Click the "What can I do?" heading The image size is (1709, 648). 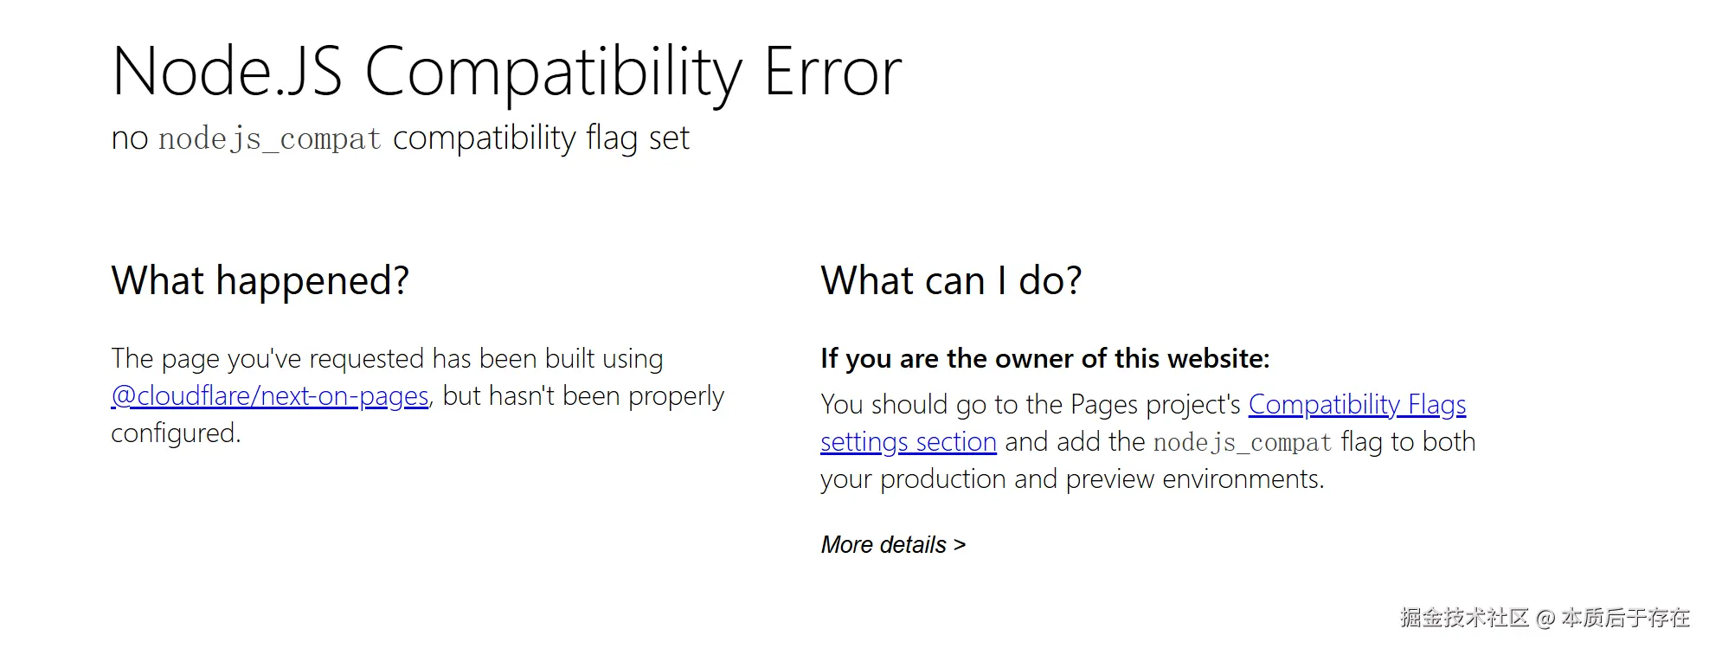click(950, 281)
